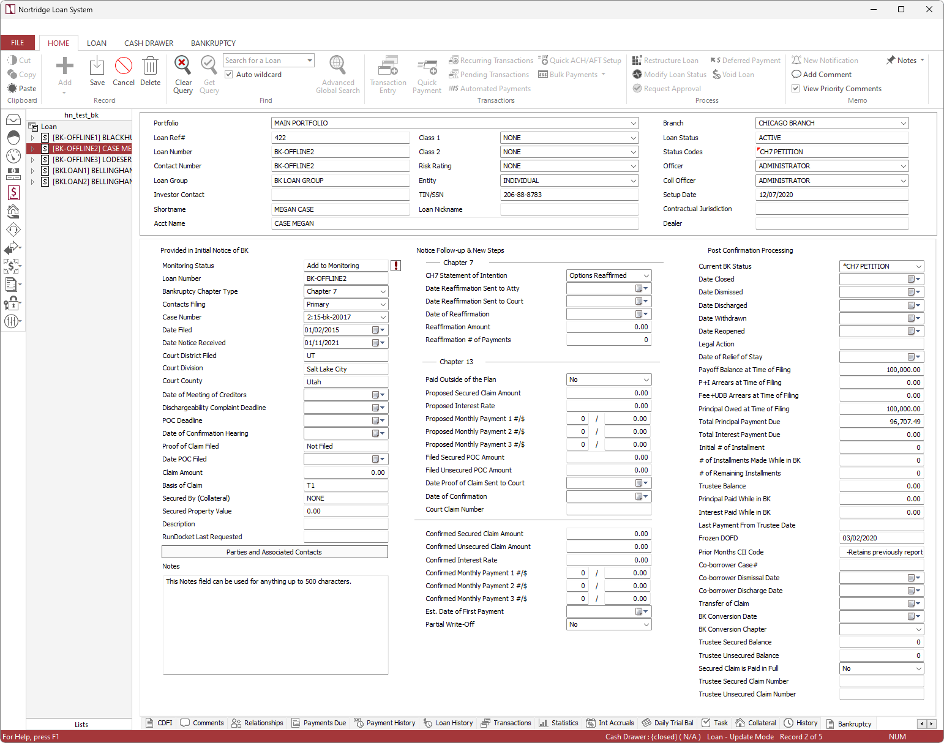Open the FILE menu
The width and height of the screenshot is (944, 743).
pyautogui.click(x=18, y=43)
